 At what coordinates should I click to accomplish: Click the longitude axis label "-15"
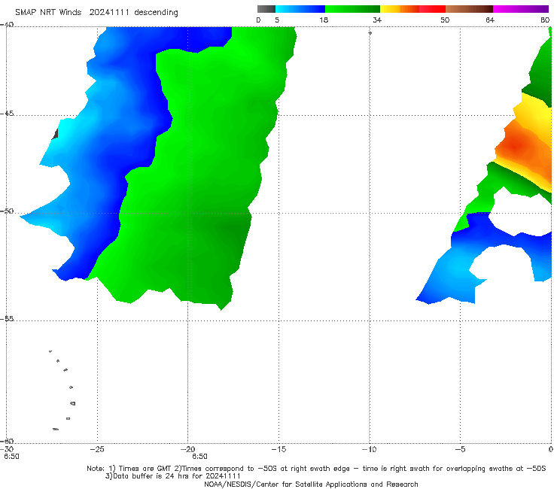(x=278, y=449)
